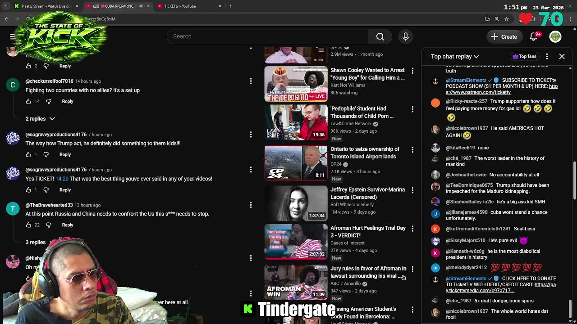Expand 2 replies under checkurselfool7016
The image size is (577, 324).
coord(40,119)
